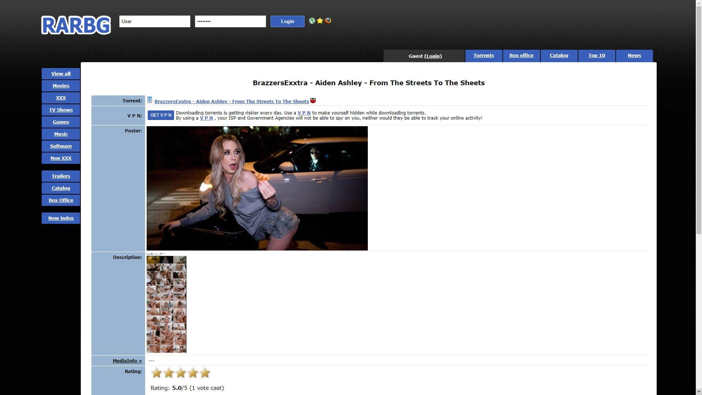Select TV Shows in left sidebar

click(61, 110)
